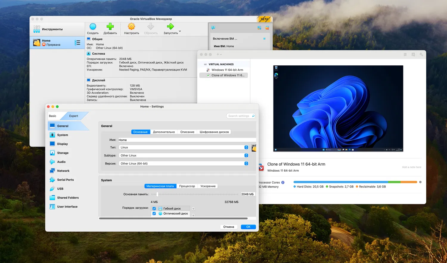Image resolution: width=447 pixels, height=263 pixels.
Task: Adjust Основная память slider handle
Action: (x=157, y=194)
